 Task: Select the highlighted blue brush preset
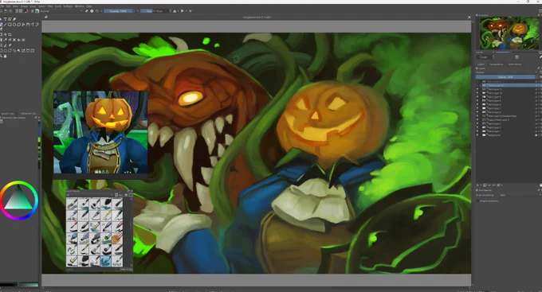click(x=106, y=261)
